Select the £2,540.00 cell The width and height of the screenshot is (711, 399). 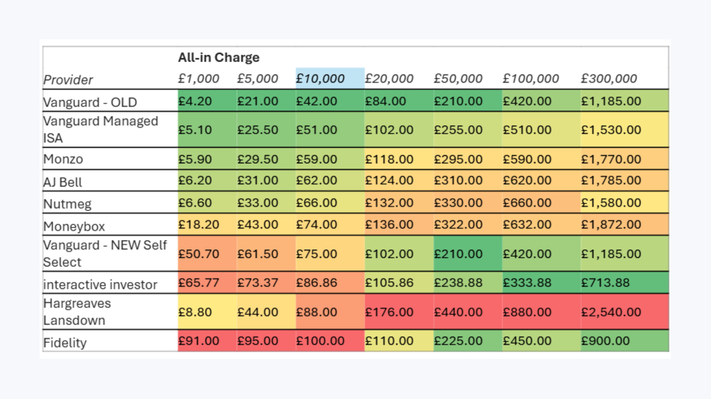pyautogui.click(x=625, y=312)
